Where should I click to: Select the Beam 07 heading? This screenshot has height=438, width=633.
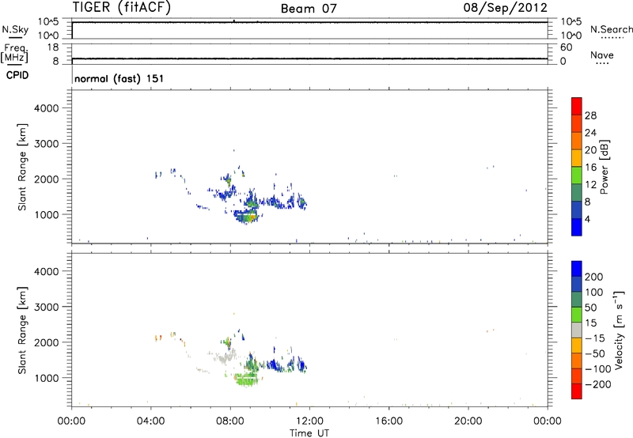[309, 9]
